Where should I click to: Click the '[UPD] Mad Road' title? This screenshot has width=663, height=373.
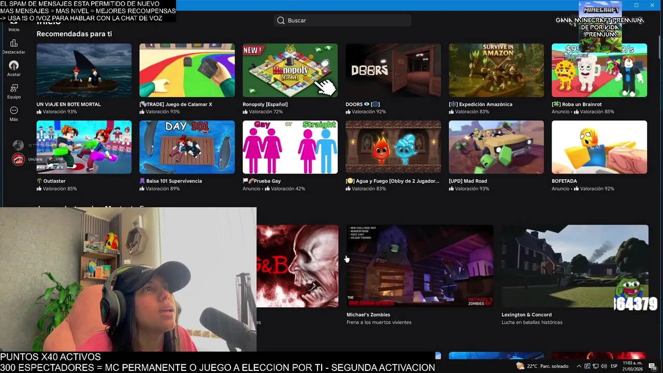click(468, 181)
